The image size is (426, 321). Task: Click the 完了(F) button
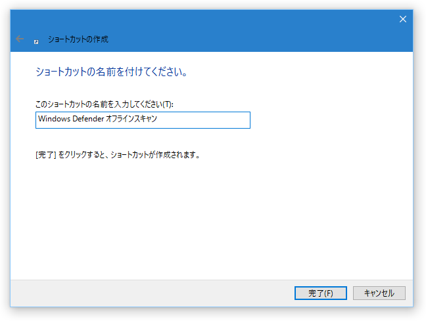321,293
